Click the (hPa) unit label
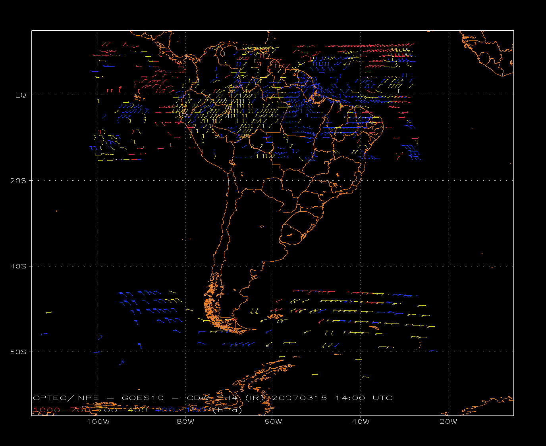 [227, 410]
